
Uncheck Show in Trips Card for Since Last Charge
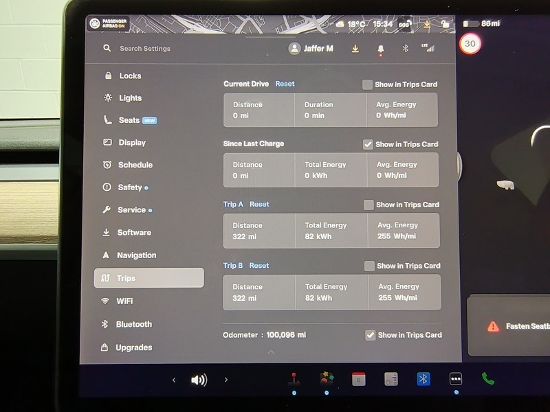tap(368, 144)
